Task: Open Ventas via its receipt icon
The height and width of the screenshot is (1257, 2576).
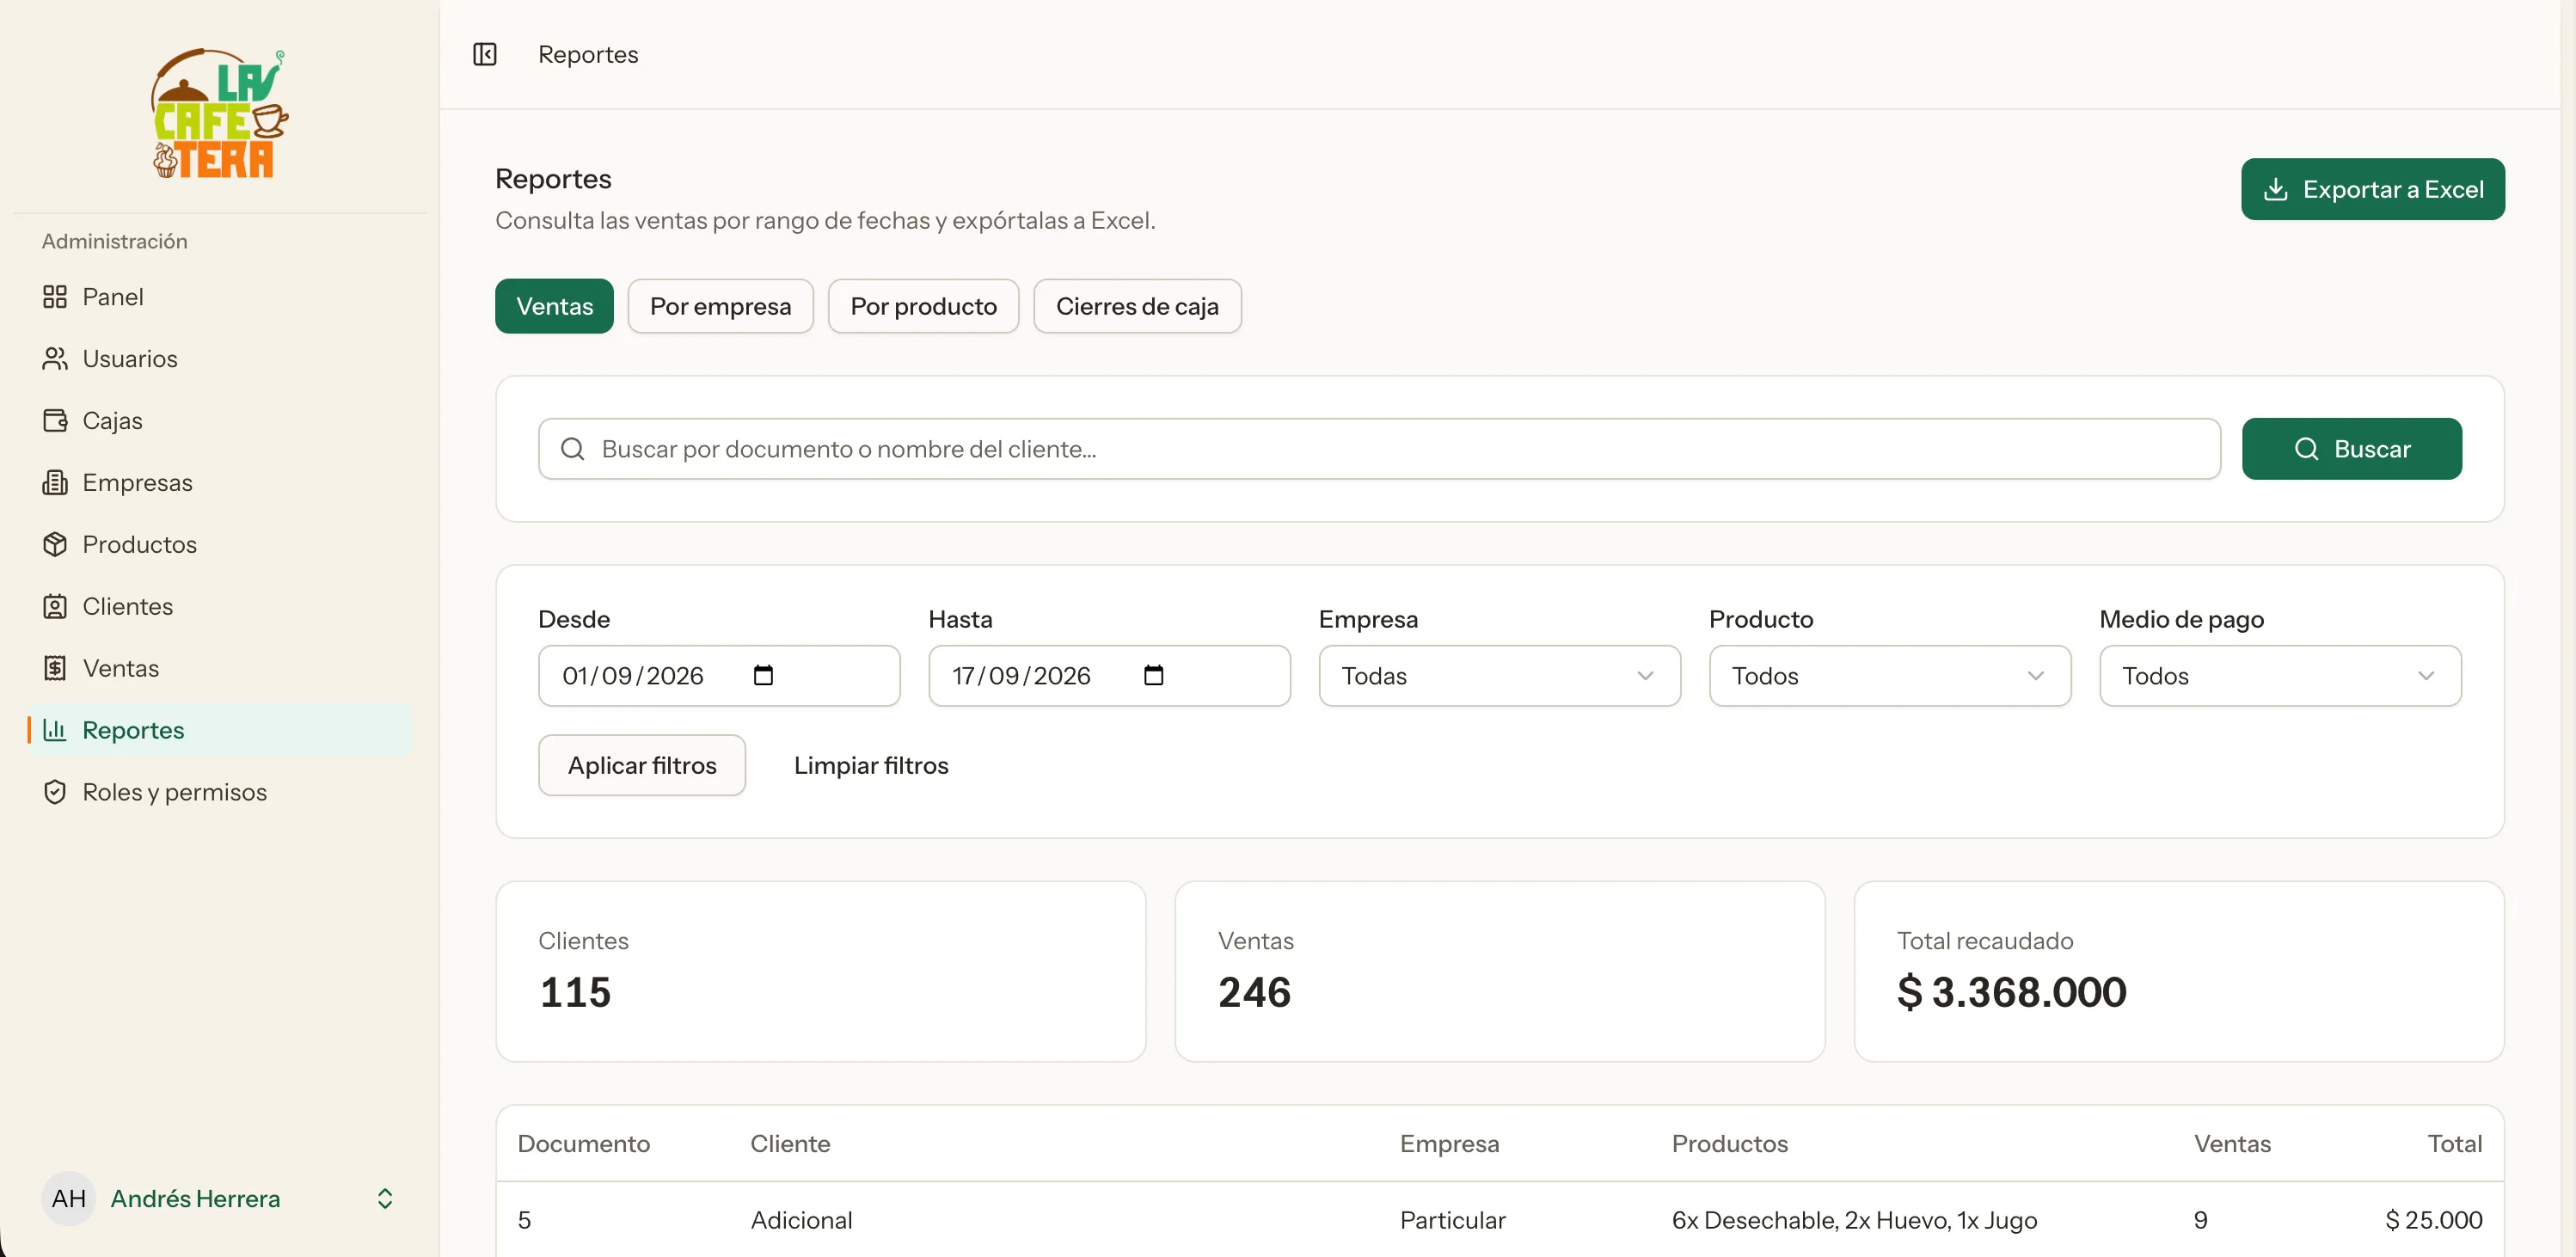Action: click(55, 669)
